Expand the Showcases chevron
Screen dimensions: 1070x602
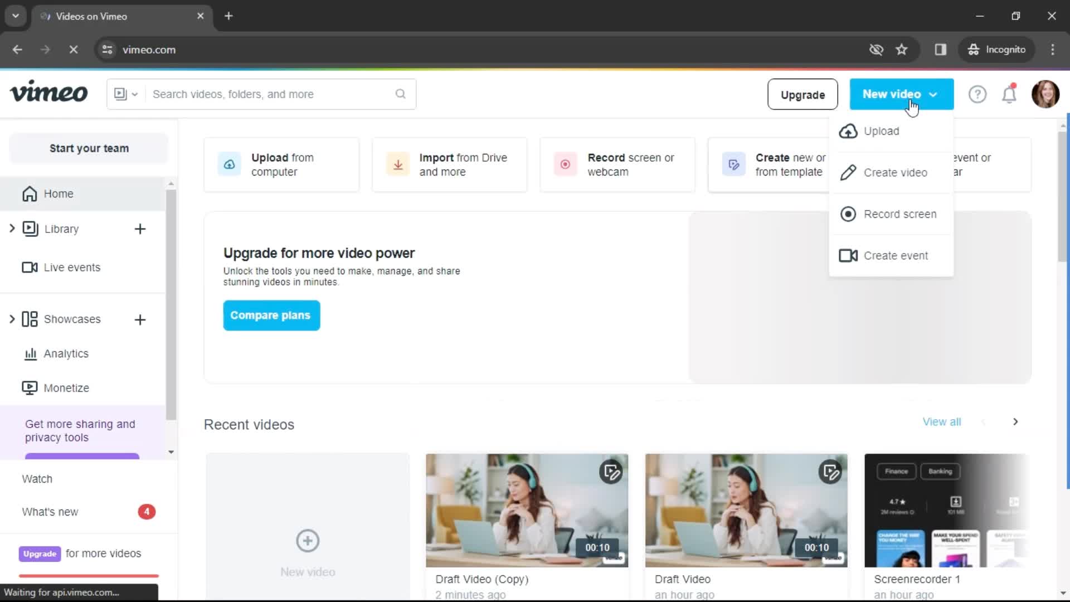pos(12,319)
